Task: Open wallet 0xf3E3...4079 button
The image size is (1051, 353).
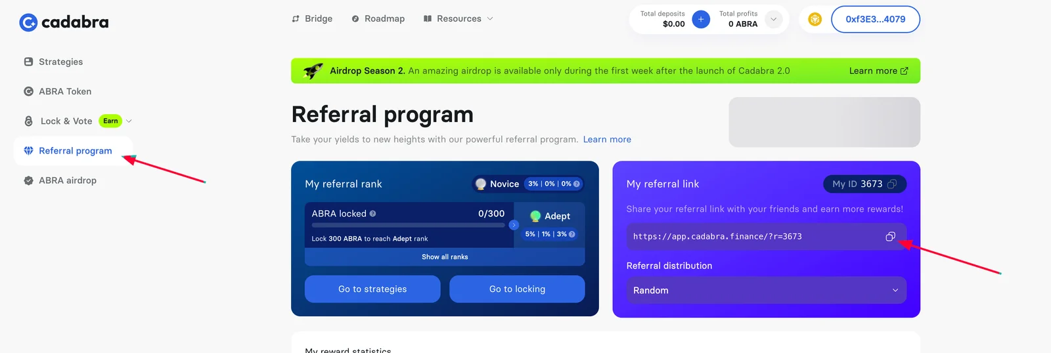Action: point(875,19)
